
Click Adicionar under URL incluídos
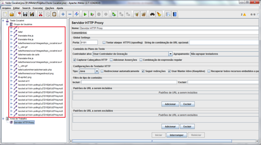[x=170, y=104]
